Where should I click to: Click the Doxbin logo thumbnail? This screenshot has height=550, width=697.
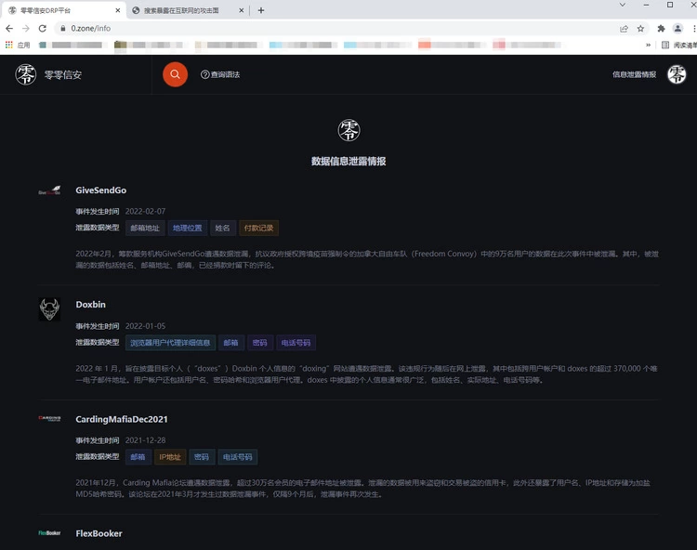pos(49,309)
